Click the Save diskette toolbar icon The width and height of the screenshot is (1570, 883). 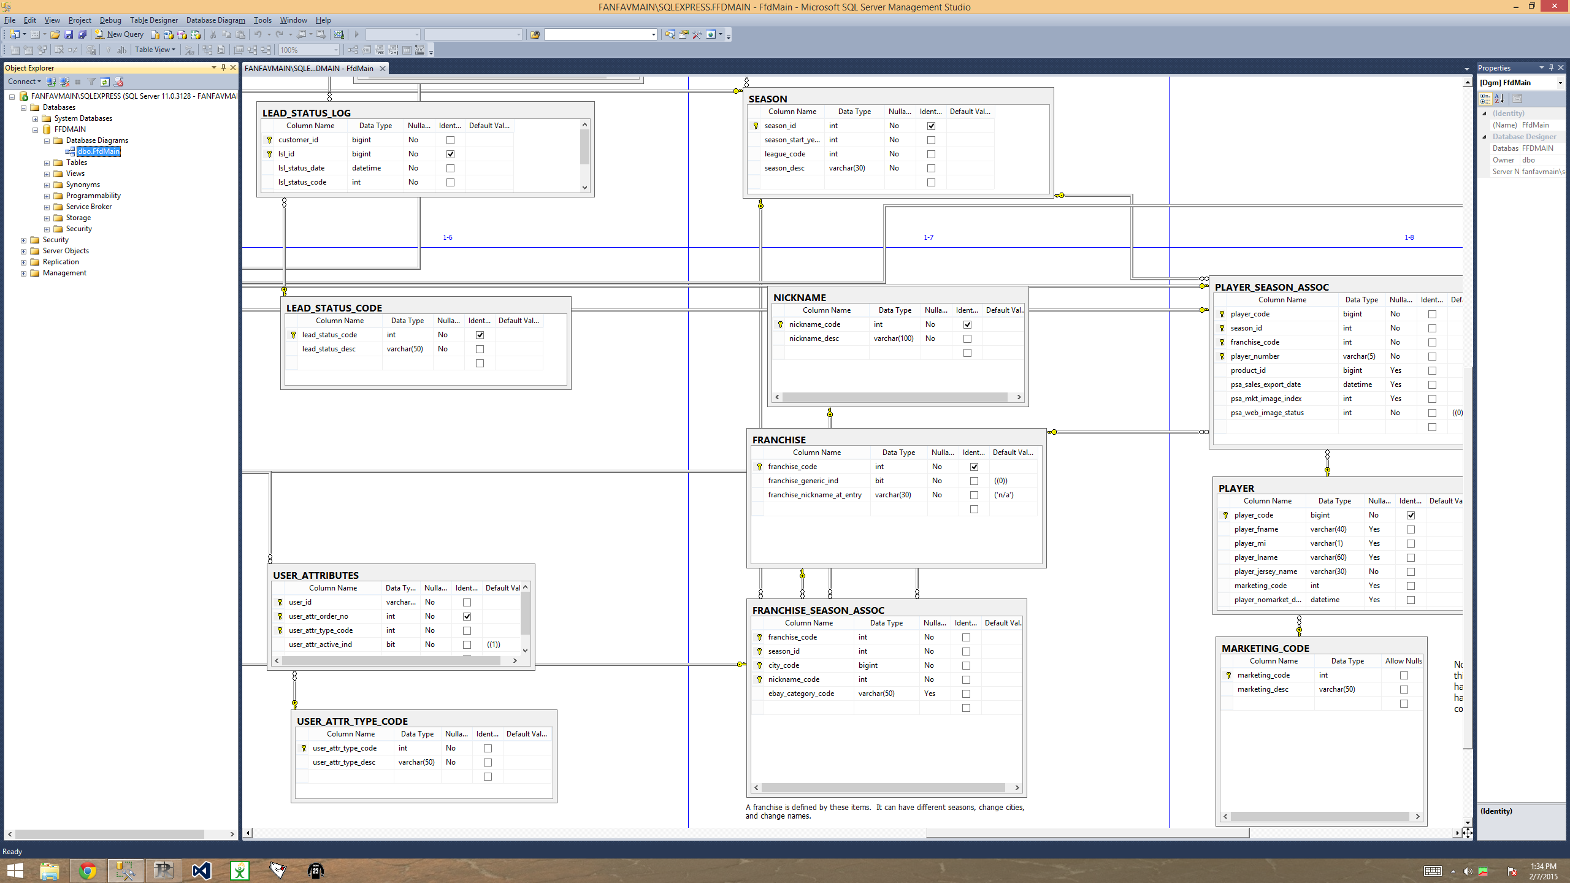[69, 34]
